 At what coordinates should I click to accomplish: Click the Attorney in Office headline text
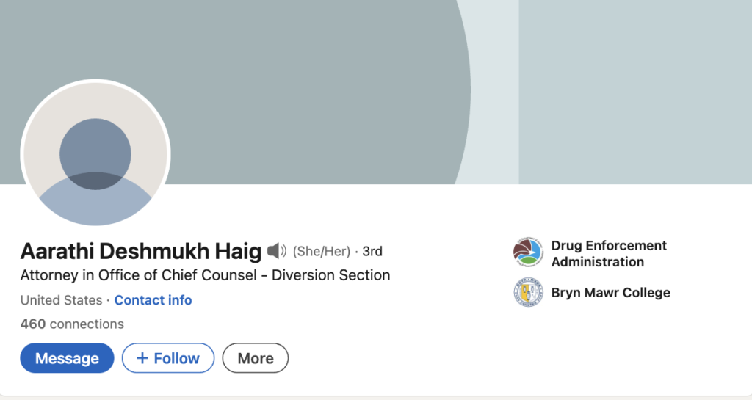205,275
